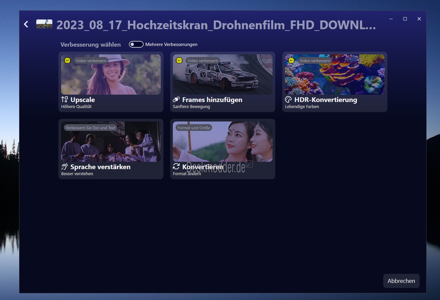Viewport: 440px width, 300px height.
Task: Click the Besser verstehen subtitle
Action: pyautogui.click(x=77, y=174)
